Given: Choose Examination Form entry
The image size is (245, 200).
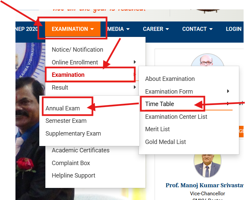Looking at the screenshot, I should (169, 91).
